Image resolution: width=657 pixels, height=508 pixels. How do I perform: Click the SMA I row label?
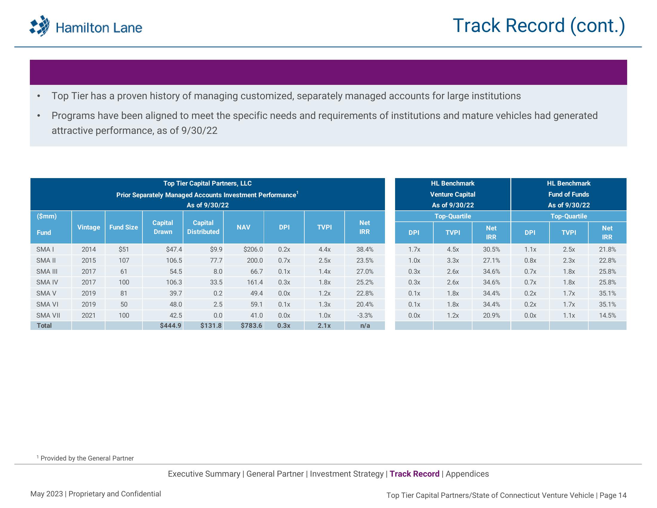(x=45, y=250)
